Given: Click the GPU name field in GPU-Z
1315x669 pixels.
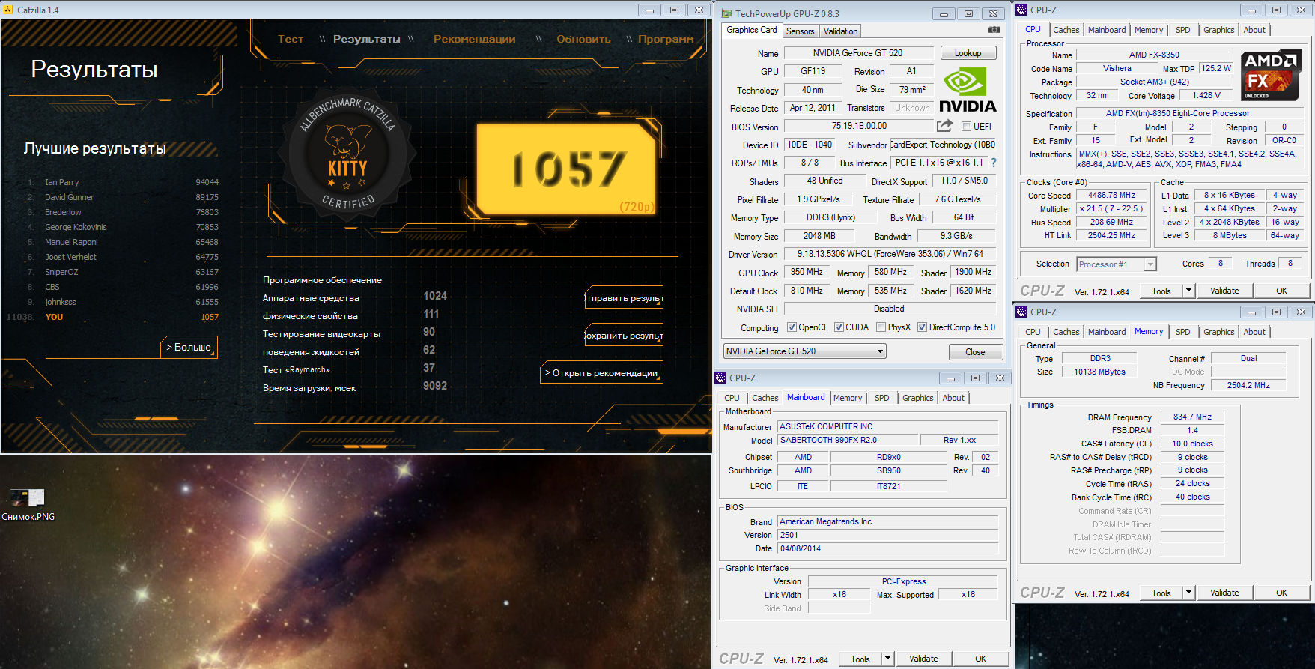Looking at the screenshot, I should pos(858,53).
